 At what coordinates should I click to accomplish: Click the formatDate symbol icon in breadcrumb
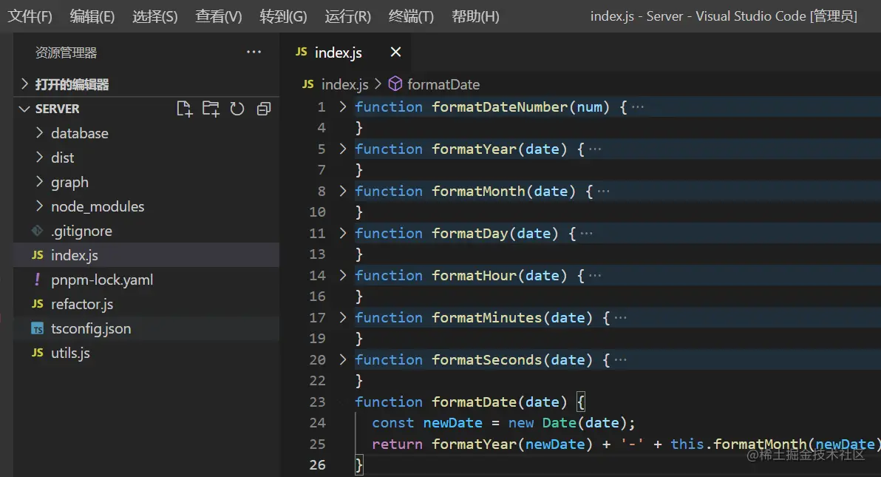coord(395,84)
